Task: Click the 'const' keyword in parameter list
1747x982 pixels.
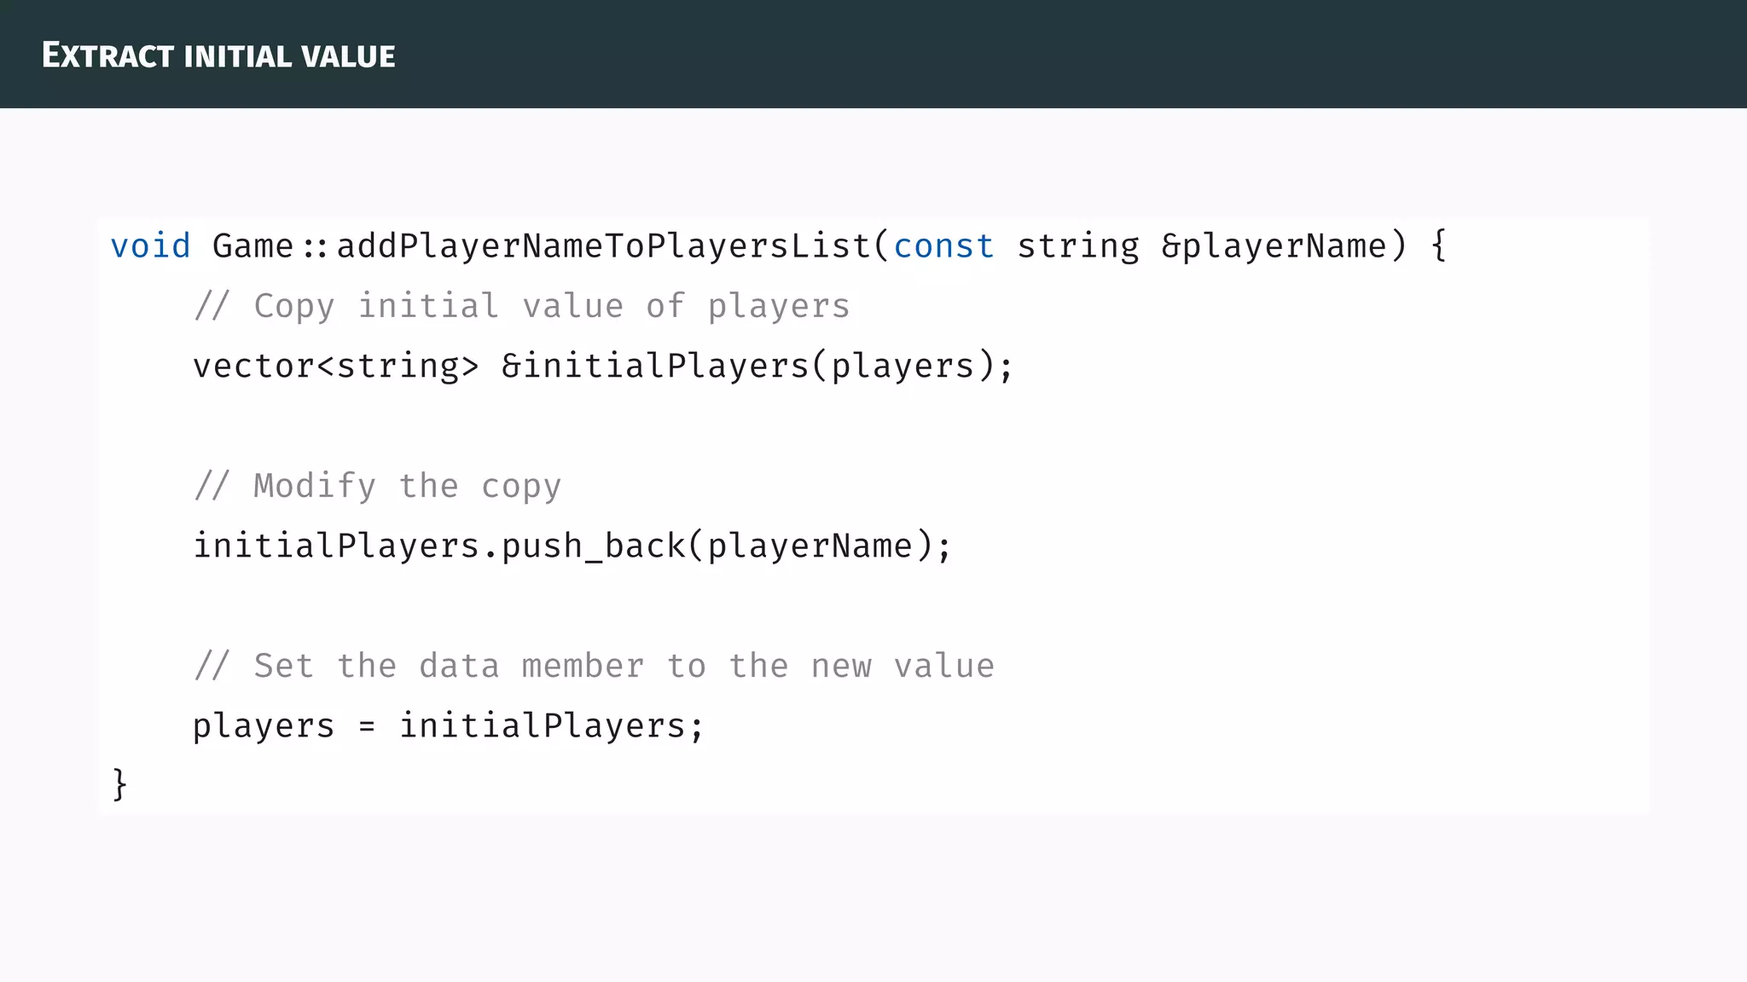Action: click(x=943, y=246)
